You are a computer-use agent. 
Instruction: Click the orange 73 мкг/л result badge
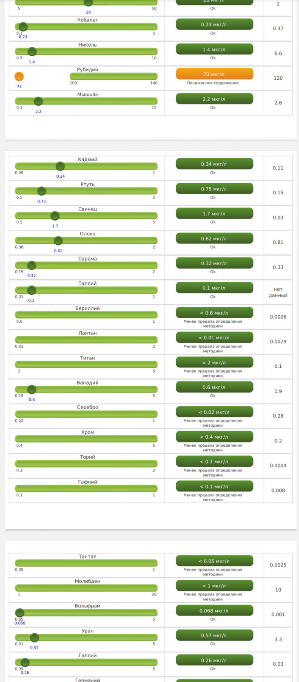214,74
